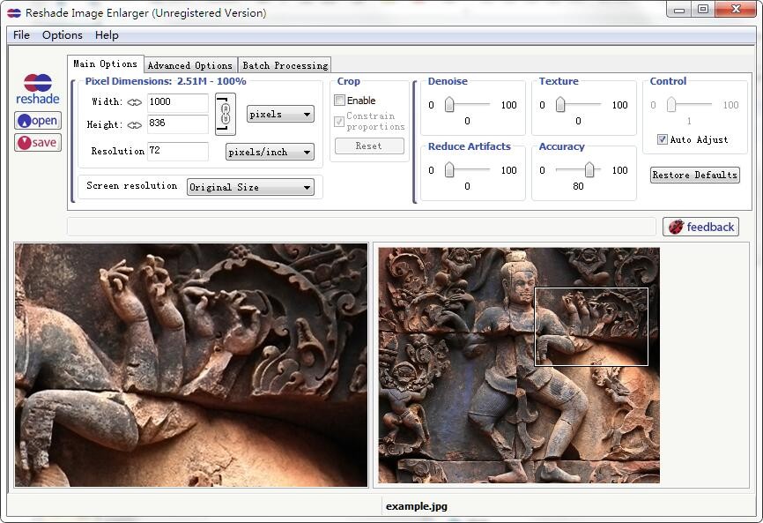Switch to the Batch Processing tab
The height and width of the screenshot is (523, 763).
pos(285,65)
